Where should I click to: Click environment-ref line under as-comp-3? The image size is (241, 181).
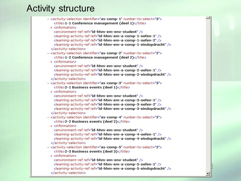click(x=98, y=96)
